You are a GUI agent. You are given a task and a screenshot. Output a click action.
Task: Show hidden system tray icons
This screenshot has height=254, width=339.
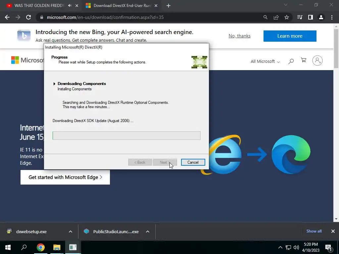(280, 247)
